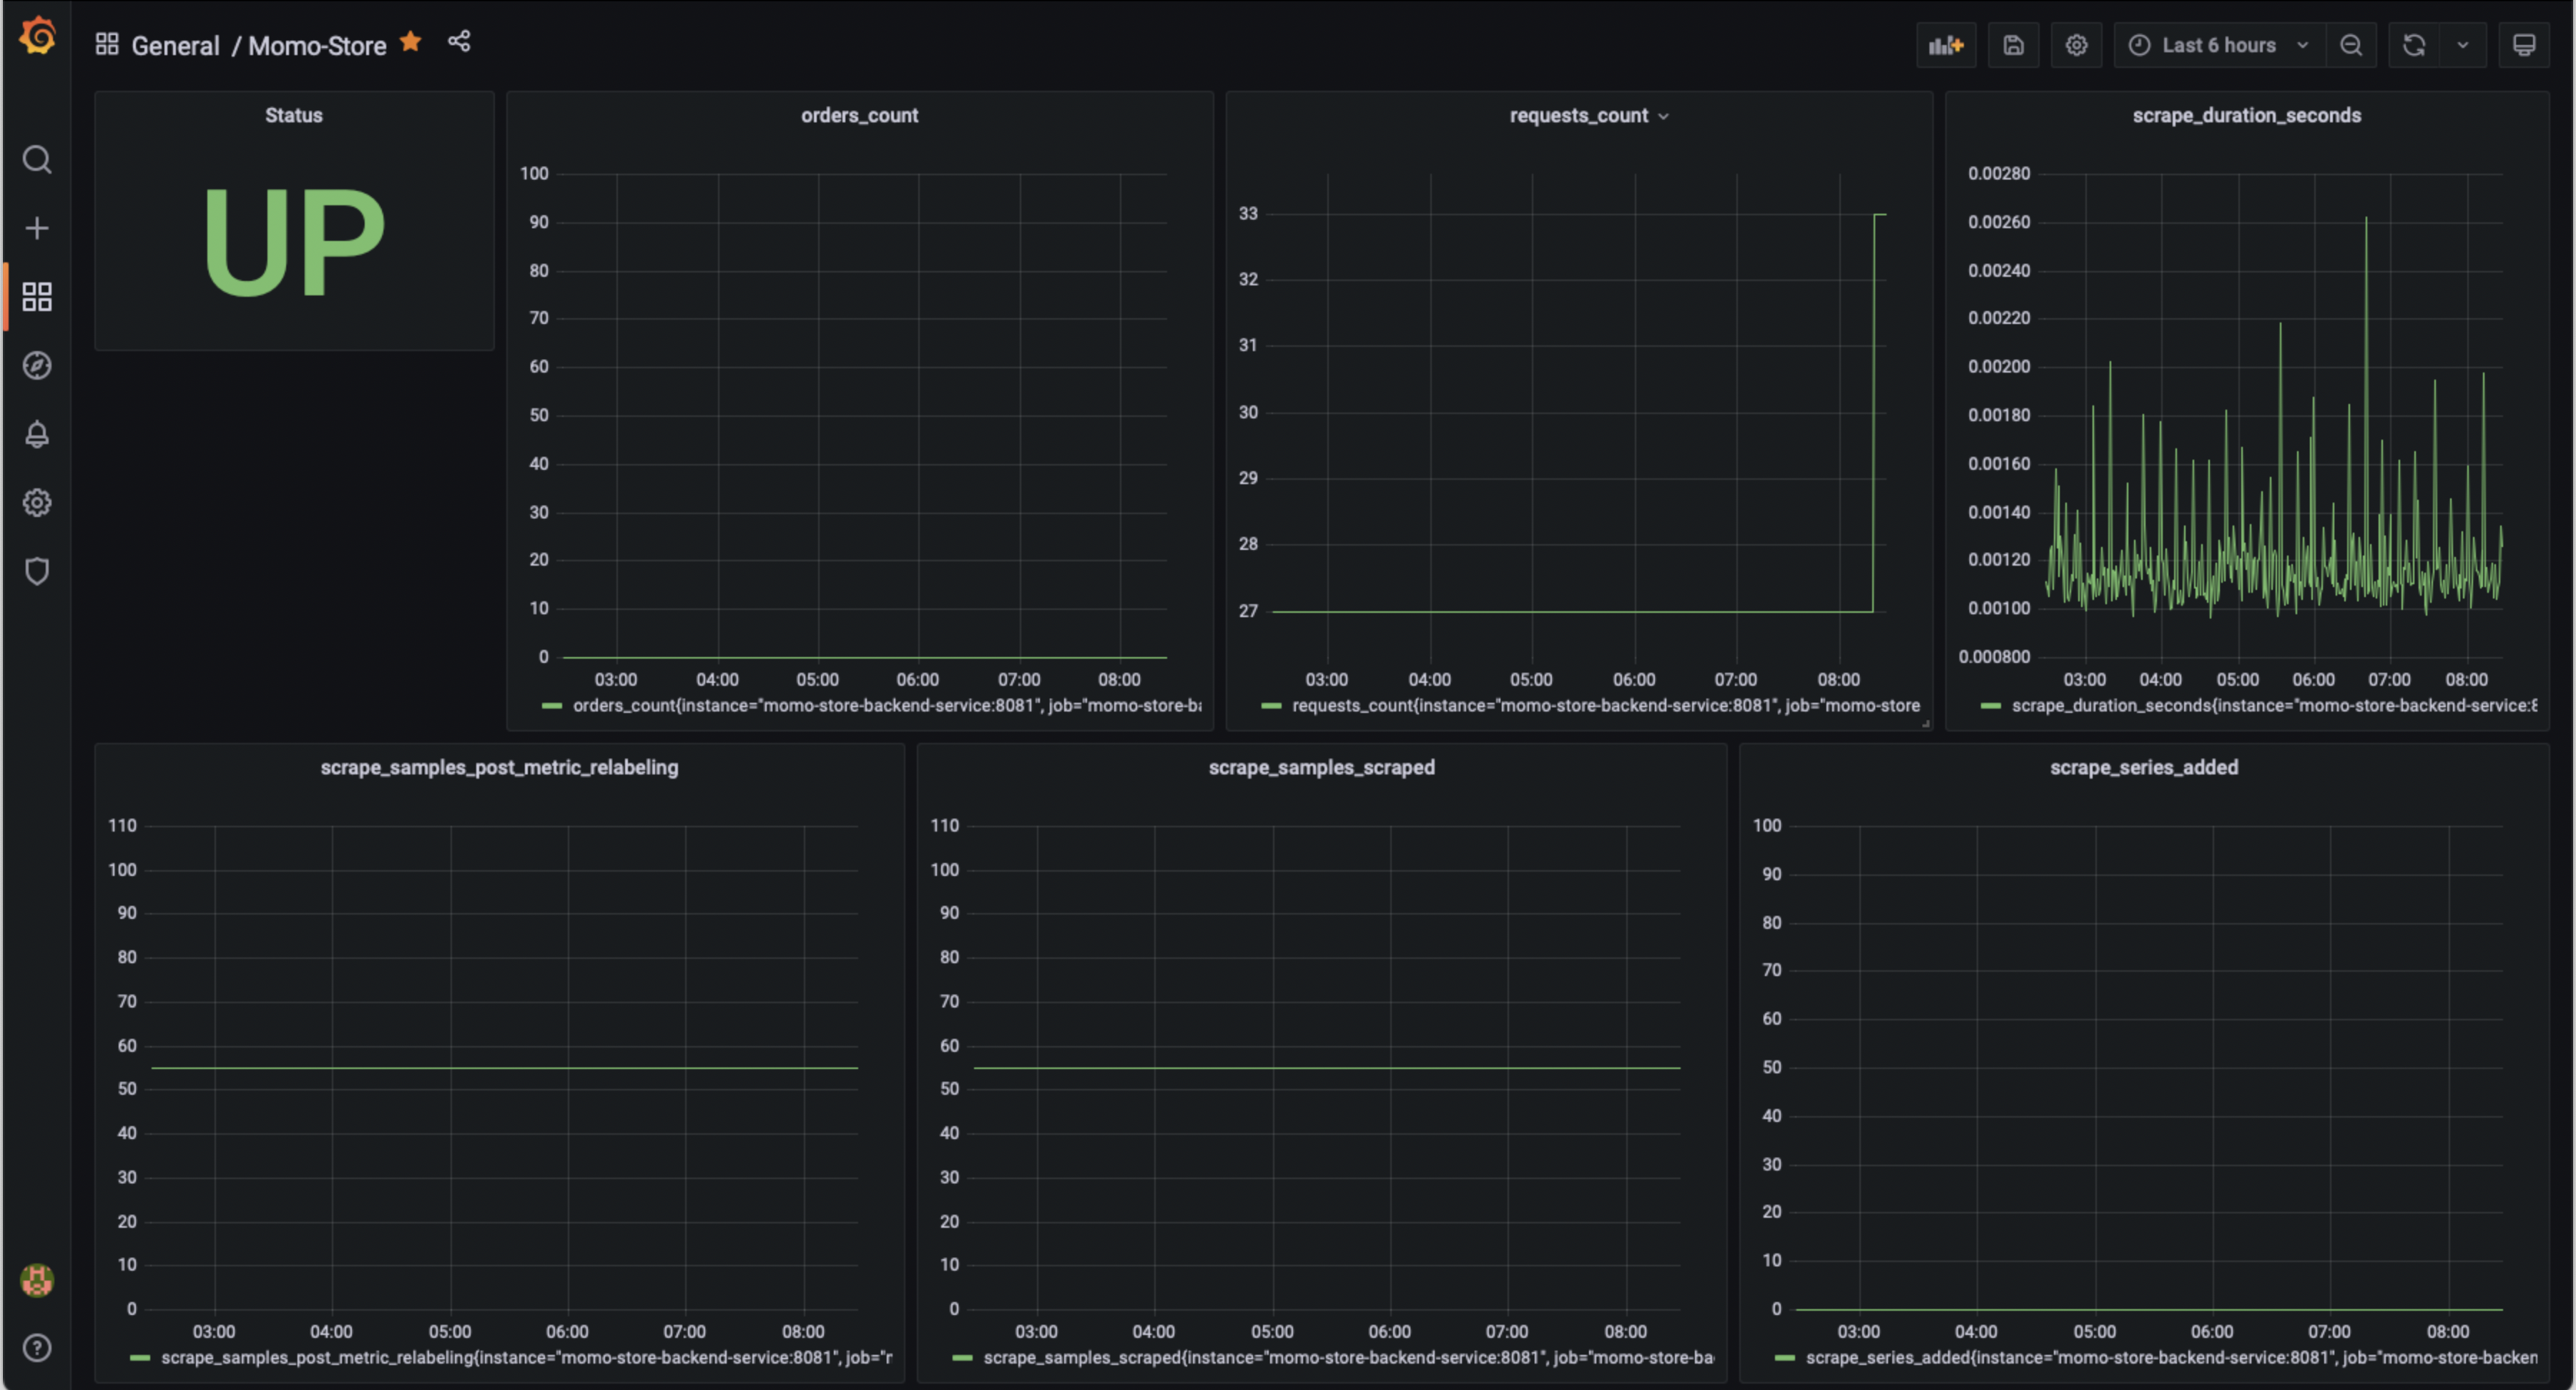Open the Explore view via compass icon
Viewport: 2576px width, 1390px height.
[x=37, y=366]
